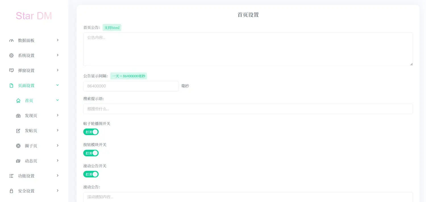Focus the 公告显示间隔 milliseconds input field
This screenshot has height=202, width=426.
pos(131,86)
